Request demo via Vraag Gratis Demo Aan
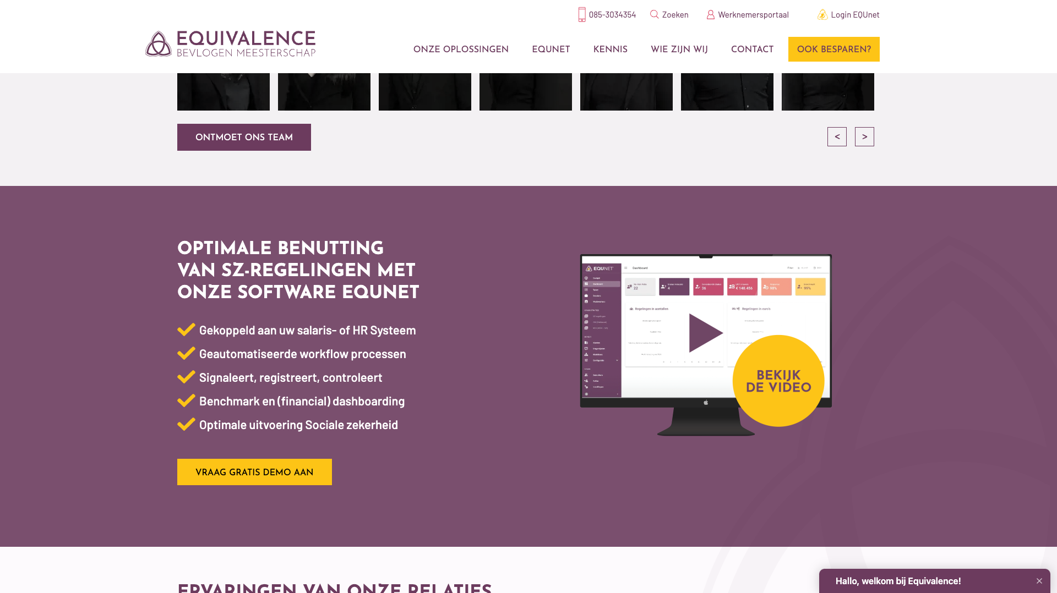The width and height of the screenshot is (1057, 593). 254,472
